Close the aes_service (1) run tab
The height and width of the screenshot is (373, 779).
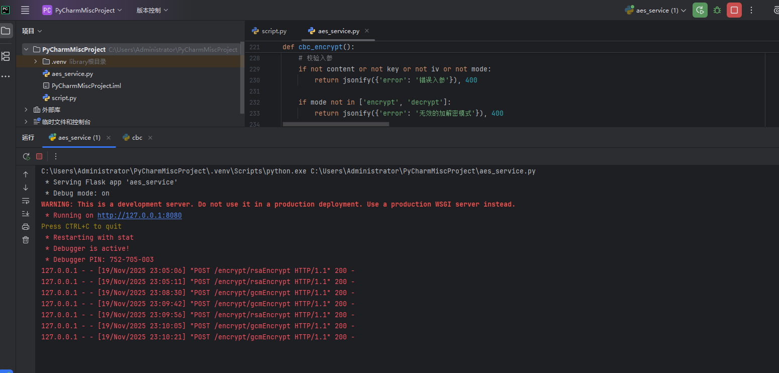(109, 138)
